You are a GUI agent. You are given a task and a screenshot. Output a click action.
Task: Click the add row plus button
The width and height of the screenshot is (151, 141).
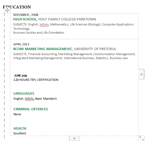74,138
